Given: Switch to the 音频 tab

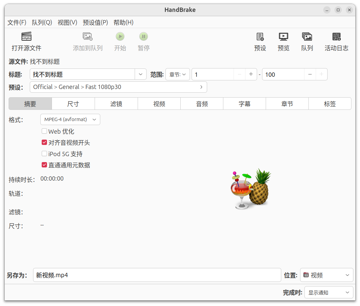Looking at the screenshot, I should [x=202, y=104].
